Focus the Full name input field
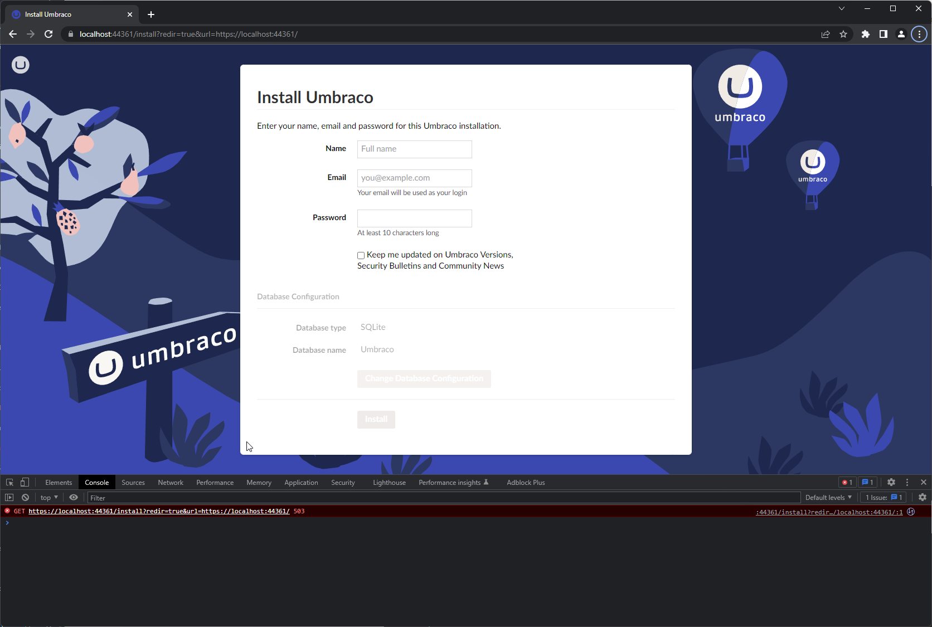The image size is (932, 627). (x=414, y=149)
